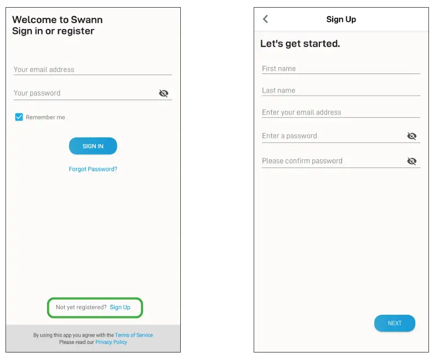Uncheck the Remember me checkbox
This screenshot has width=435, height=364.
point(19,117)
